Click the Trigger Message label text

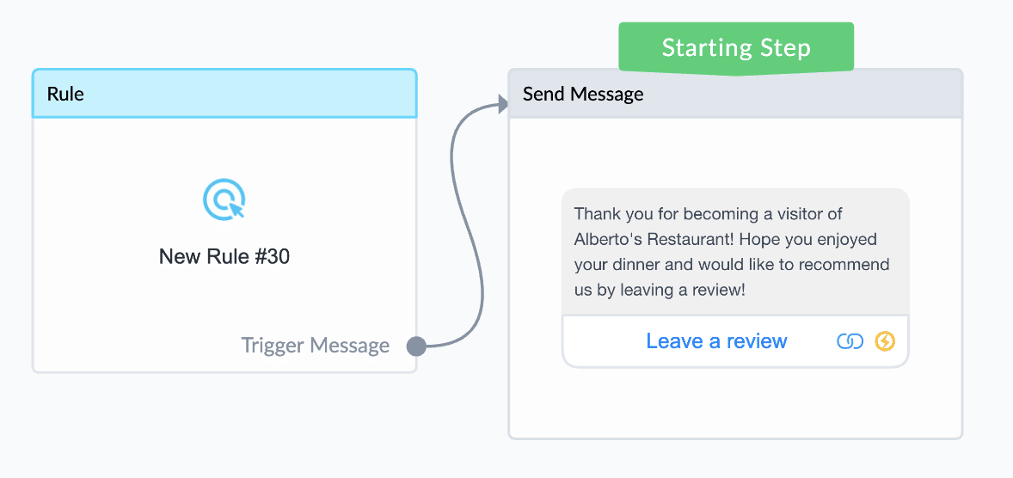316,346
